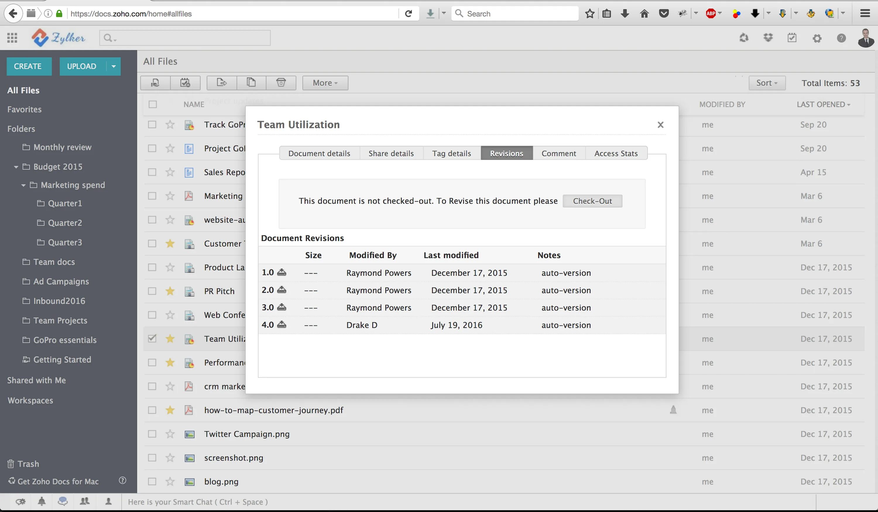
Task: Click the Create button
Action: point(28,66)
